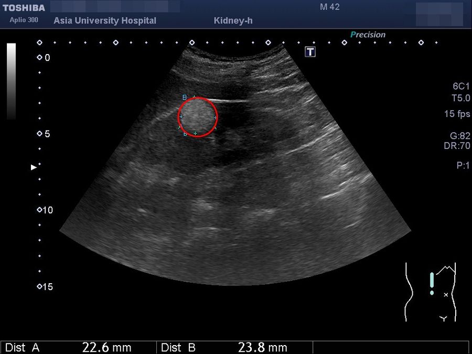Image resolution: width=472 pixels, height=354 pixels.
Task: Click the P:1 setting
Action: point(463,165)
